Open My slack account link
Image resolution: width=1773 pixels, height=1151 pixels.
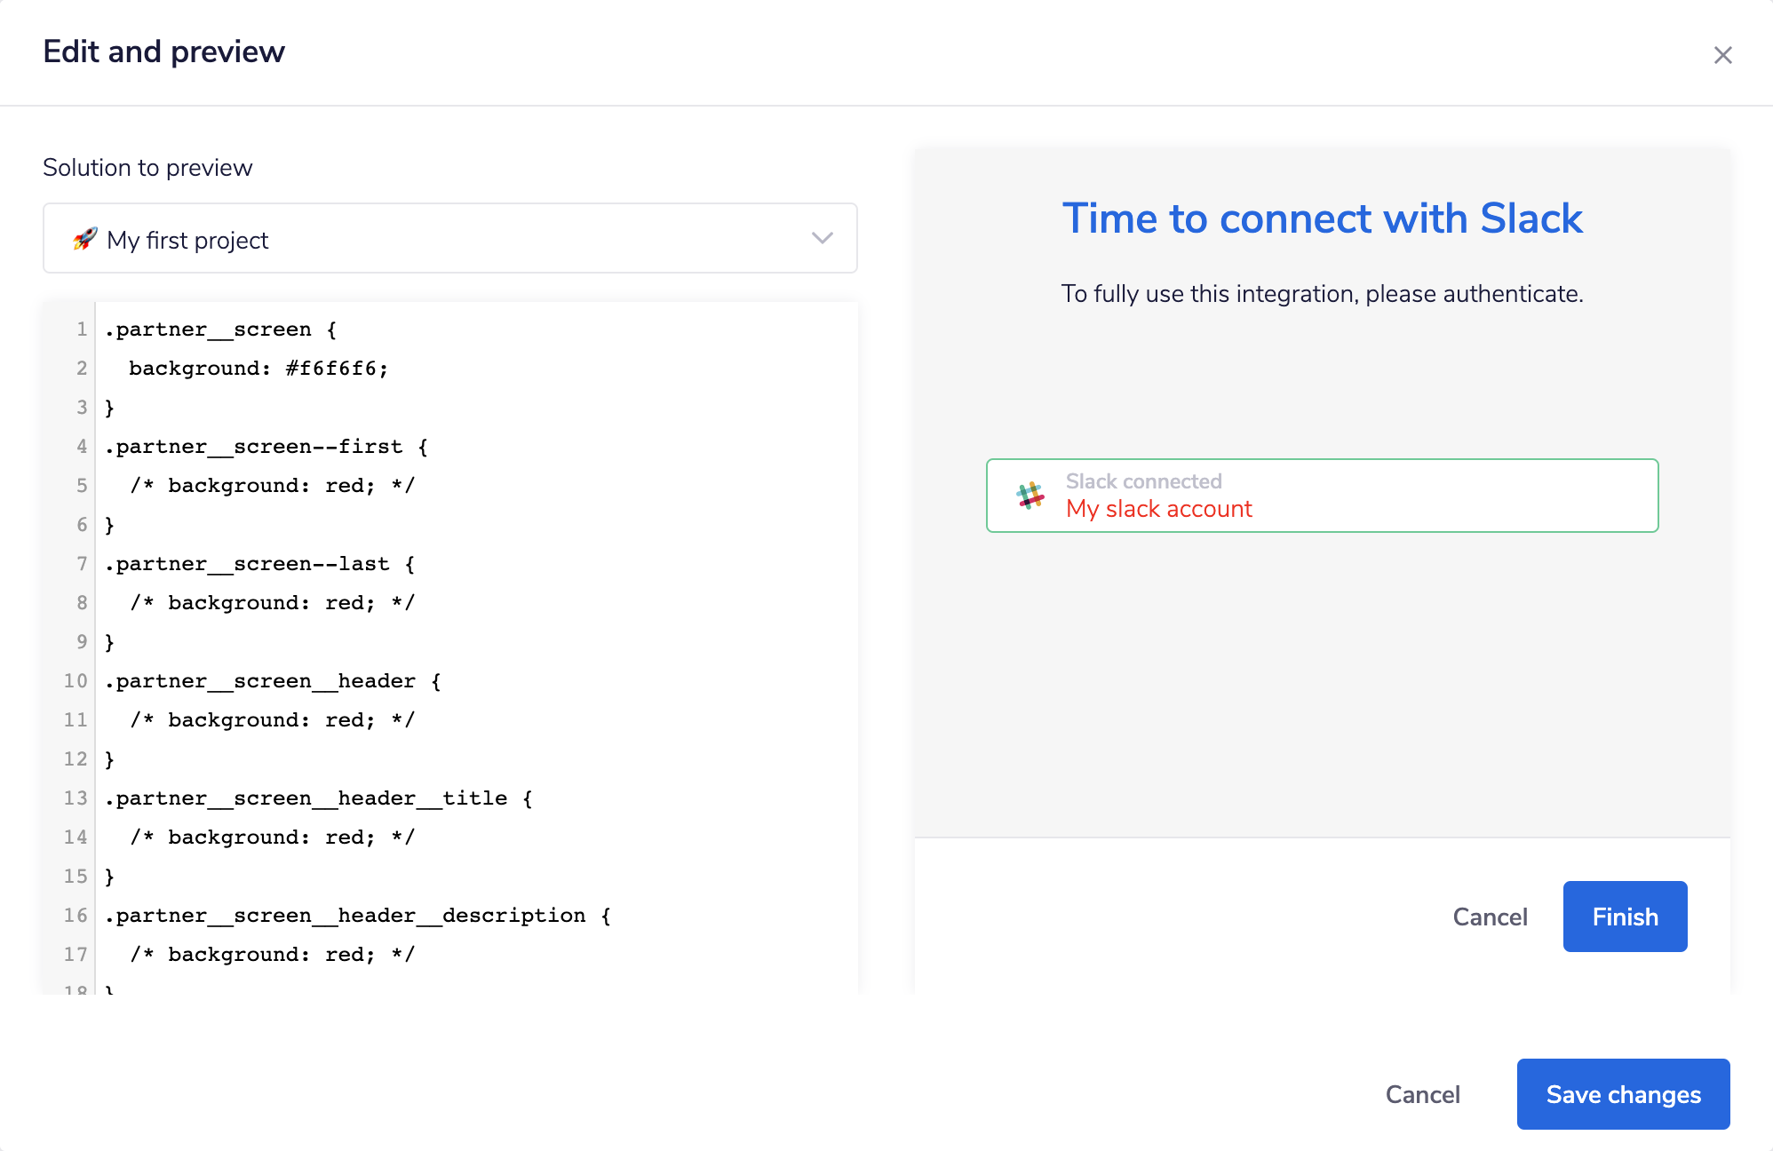click(x=1157, y=508)
